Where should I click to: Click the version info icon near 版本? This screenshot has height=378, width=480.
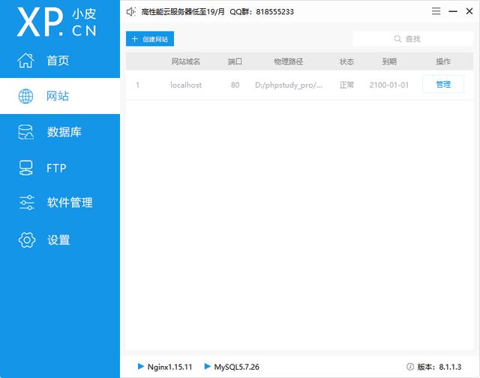pyautogui.click(x=410, y=367)
